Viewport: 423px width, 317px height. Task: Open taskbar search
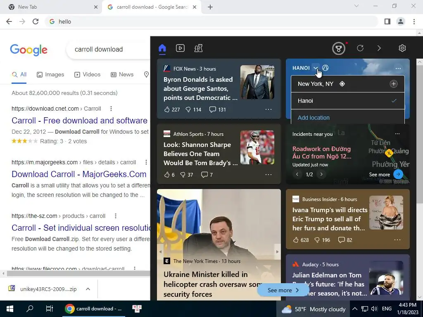(30, 309)
